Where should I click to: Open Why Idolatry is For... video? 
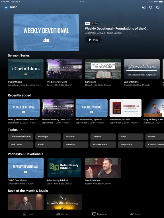(x=154, y=108)
